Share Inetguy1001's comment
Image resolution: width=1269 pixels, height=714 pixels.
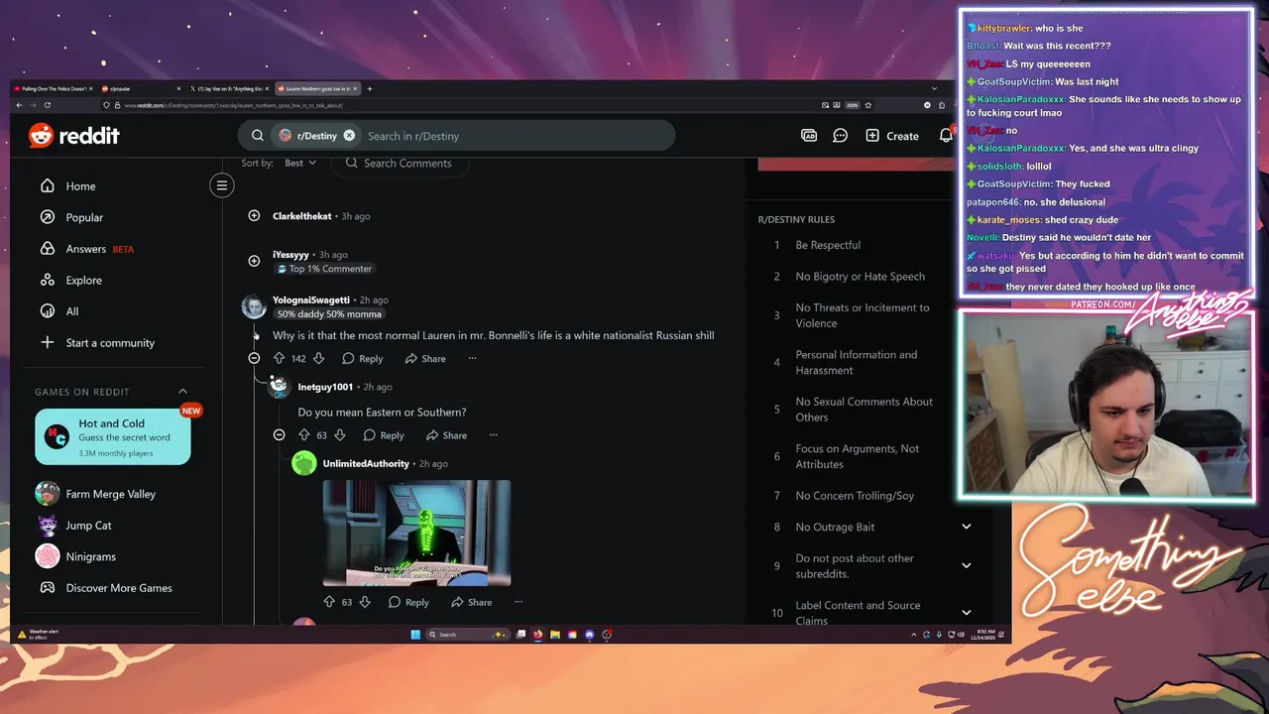(446, 435)
